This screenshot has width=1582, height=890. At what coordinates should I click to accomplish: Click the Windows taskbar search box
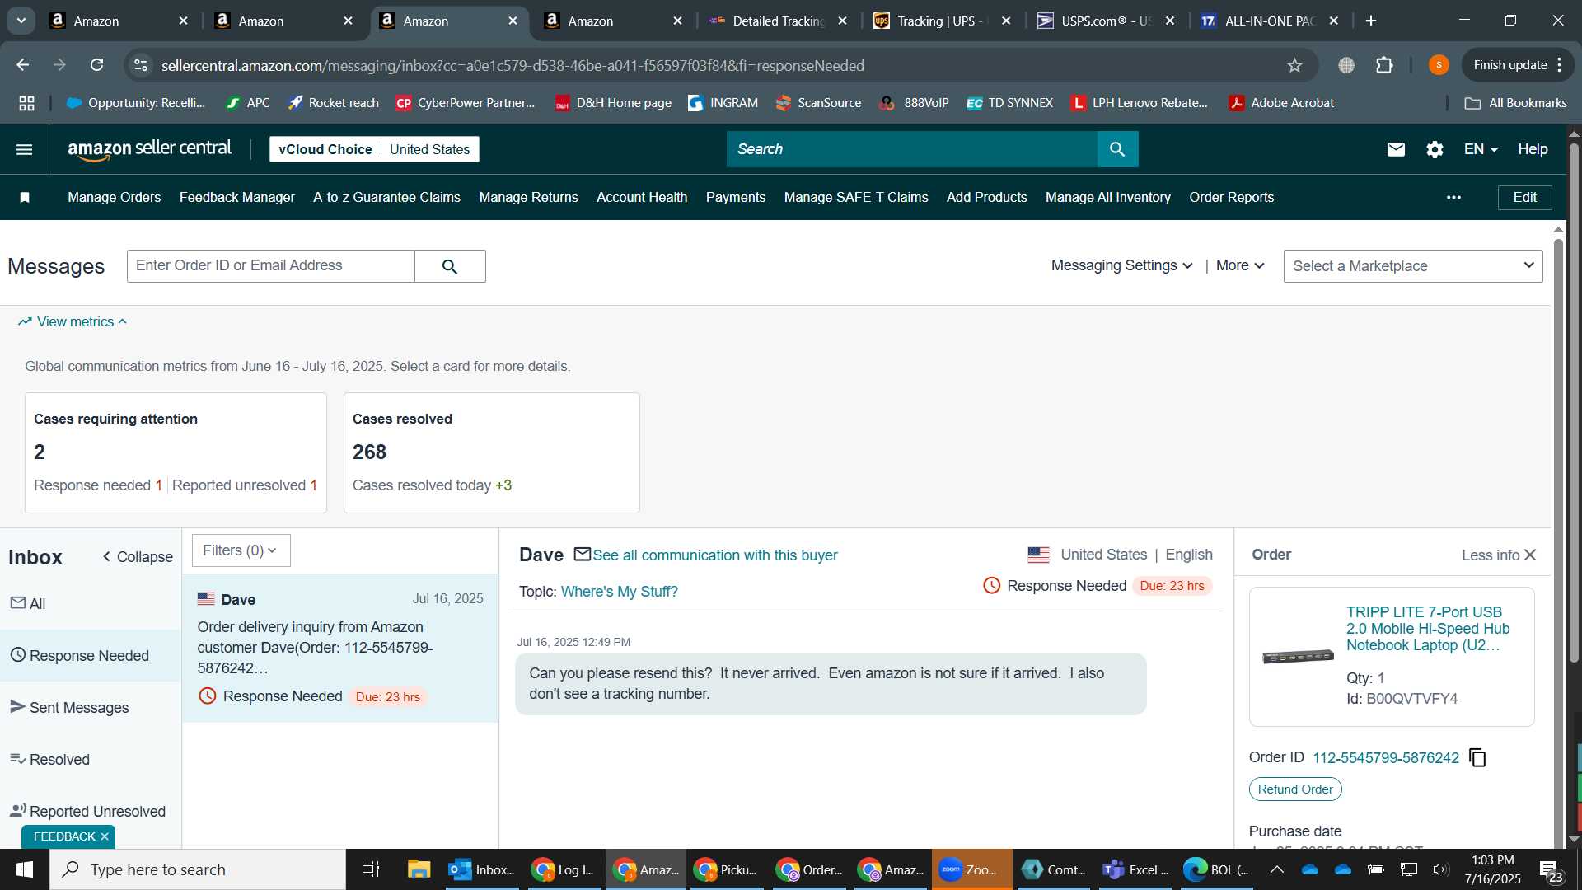(x=198, y=869)
